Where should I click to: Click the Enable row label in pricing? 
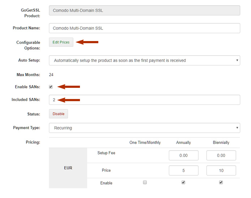[106, 183]
